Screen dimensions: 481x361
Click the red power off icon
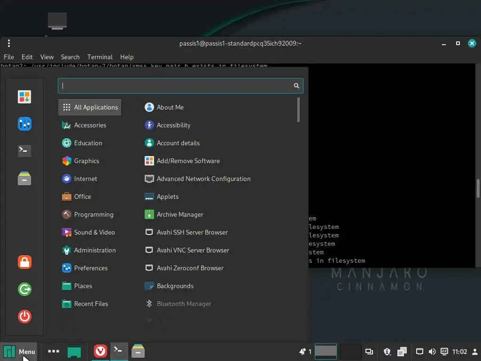(24, 316)
